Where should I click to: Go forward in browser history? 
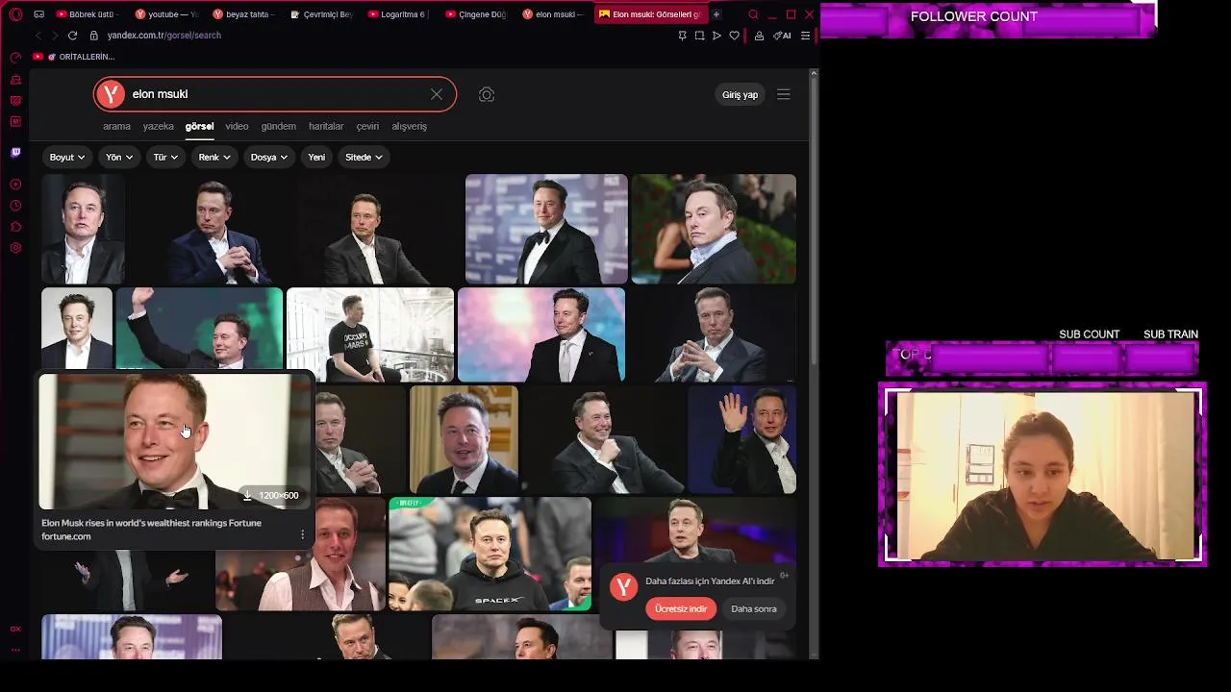55,36
